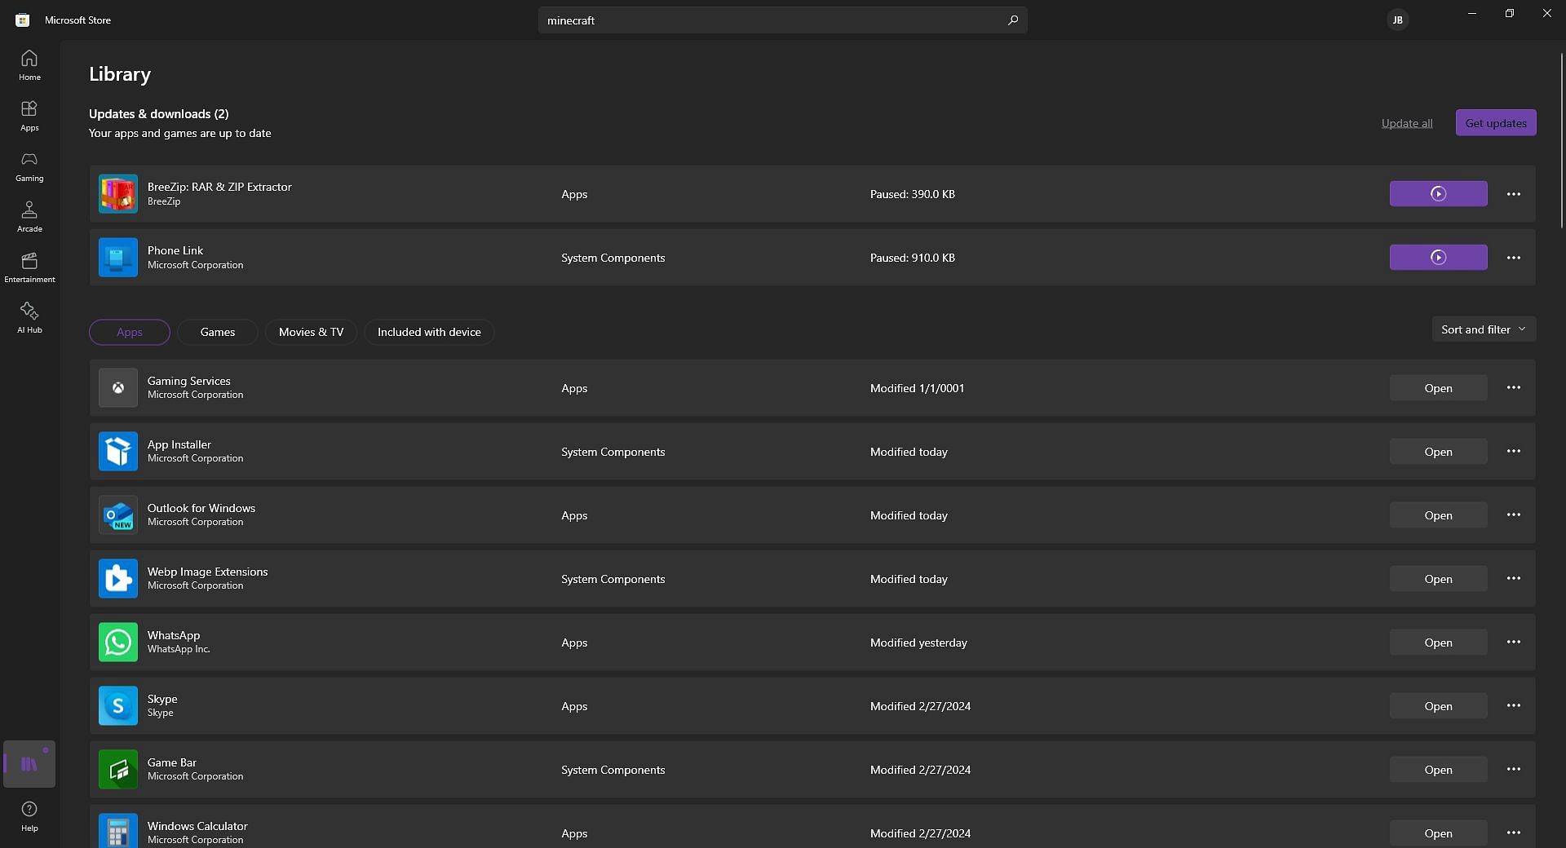Open the Gaming section in sidebar

tap(29, 166)
